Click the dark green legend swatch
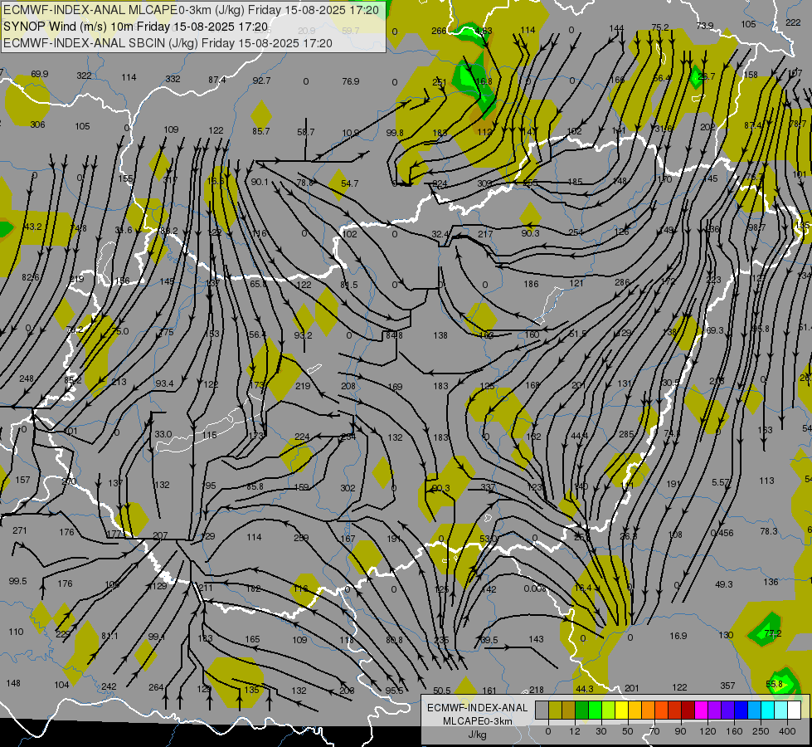This screenshot has width=812, height=747. [x=582, y=710]
